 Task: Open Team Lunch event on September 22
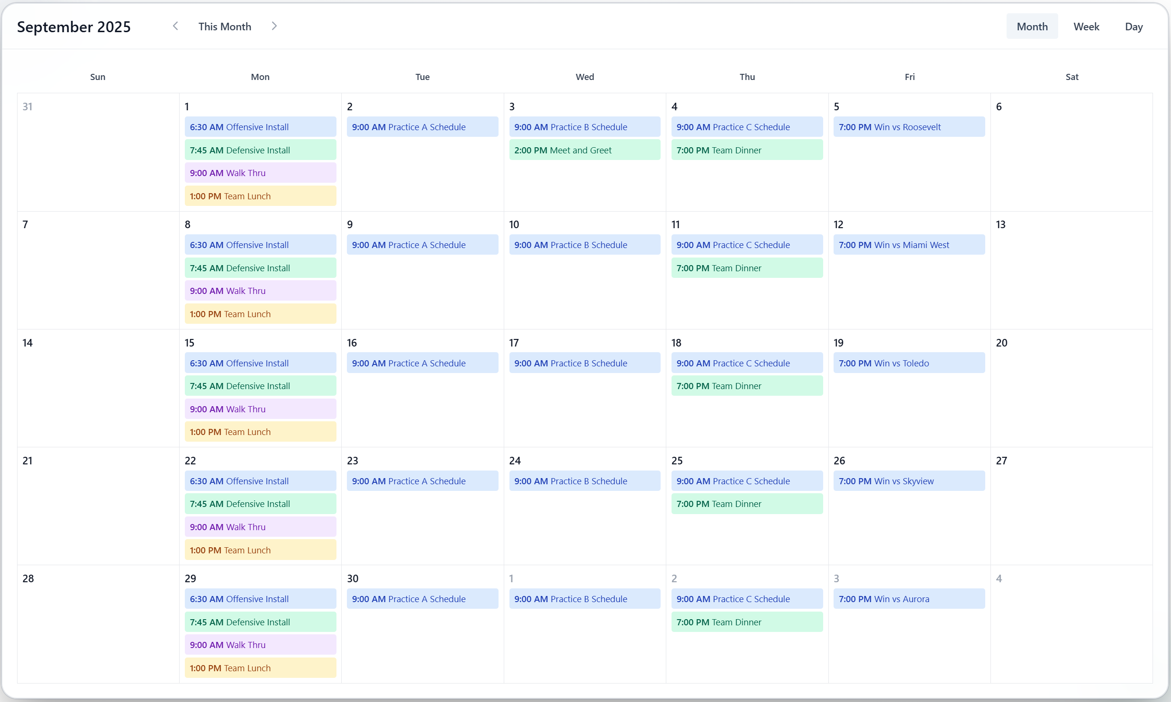[x=261, y=550]
